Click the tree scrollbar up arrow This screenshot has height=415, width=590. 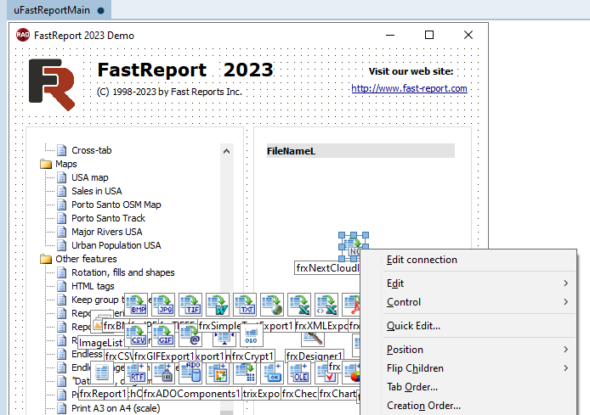226,150
